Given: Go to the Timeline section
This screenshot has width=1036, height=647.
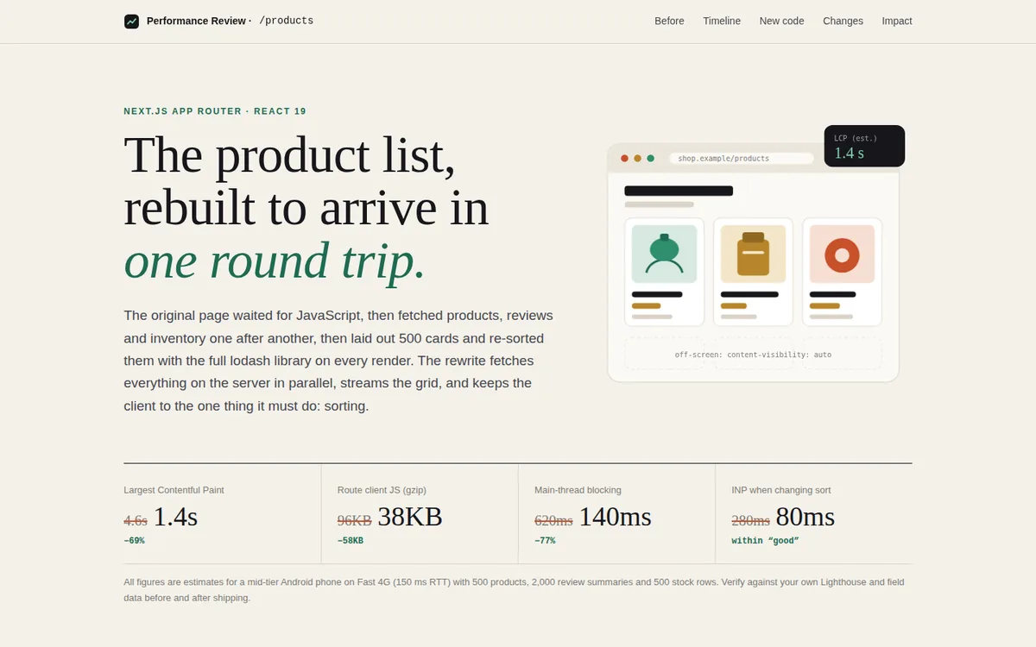Looking at the screenshot, I should [x=722, y=21].
